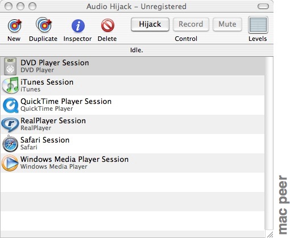Select the DVD Player Session title
This screenshot has width=290, height=238.
(x=55, y=62)
